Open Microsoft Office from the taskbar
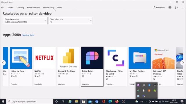 pos(103,101)
